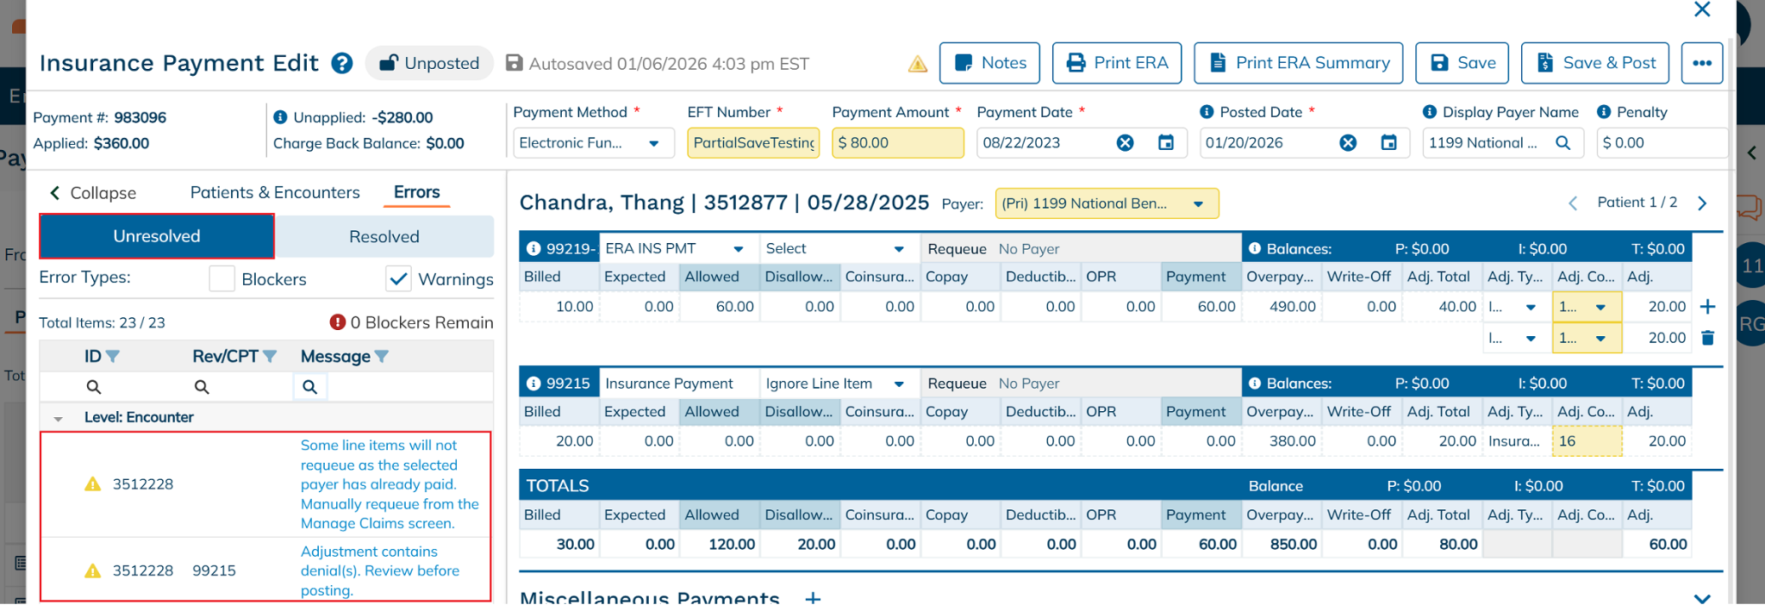
Task: Add adjustment row with plus icon
Action: click(x=1707, y=307)
